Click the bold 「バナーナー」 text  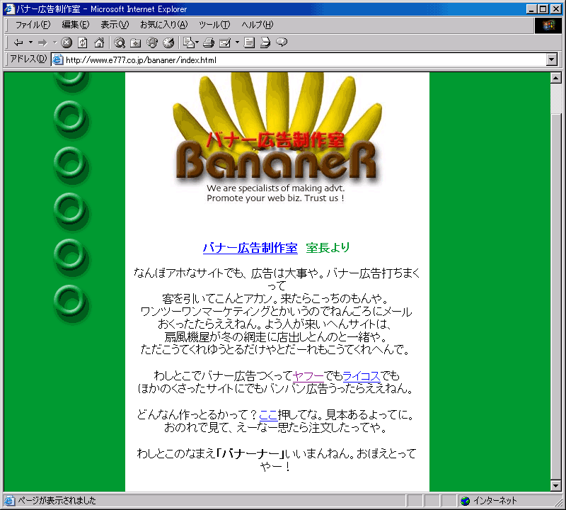[x=250, y=453]
